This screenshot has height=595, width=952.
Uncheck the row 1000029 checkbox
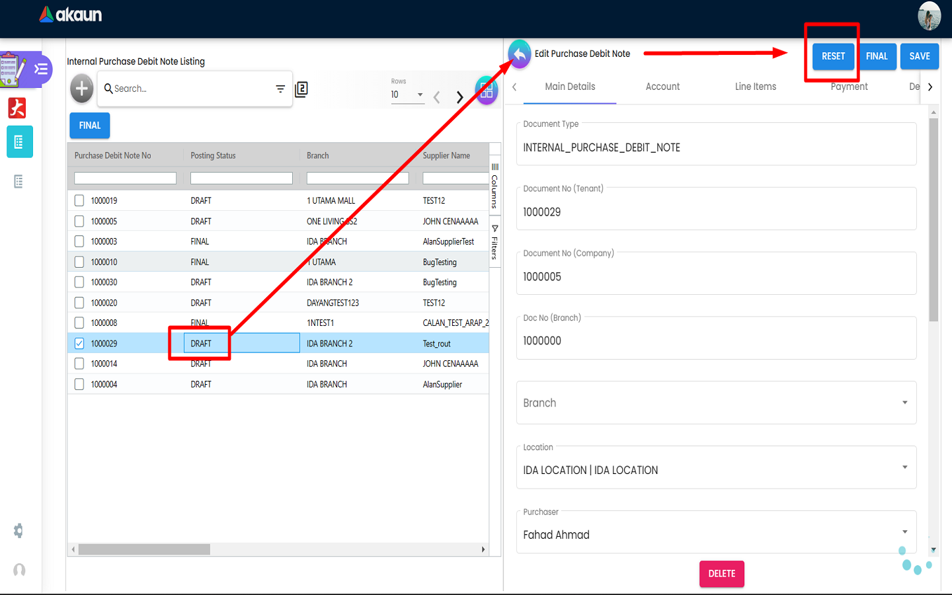[x=79, y=343]
